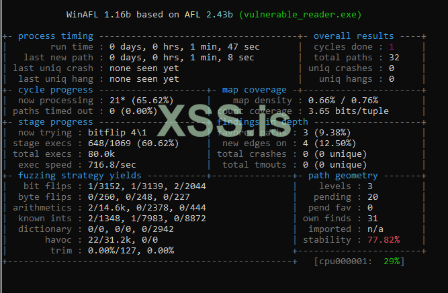Click the havoc yields 22/31.2k, 0/0
448x293 pixels.
pyautogui.click(x=123, y=240)
